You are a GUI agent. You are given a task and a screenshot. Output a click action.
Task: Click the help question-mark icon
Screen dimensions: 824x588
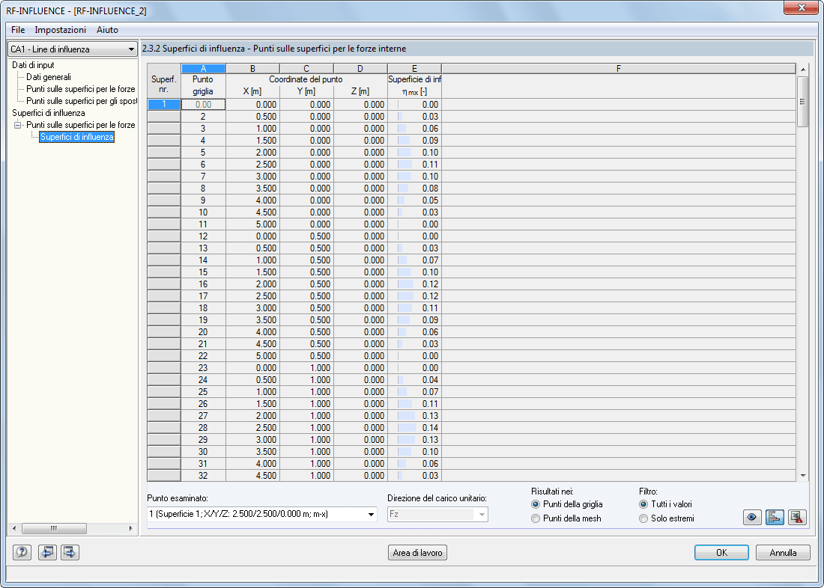pyautogui.click(x=22, y=552)
